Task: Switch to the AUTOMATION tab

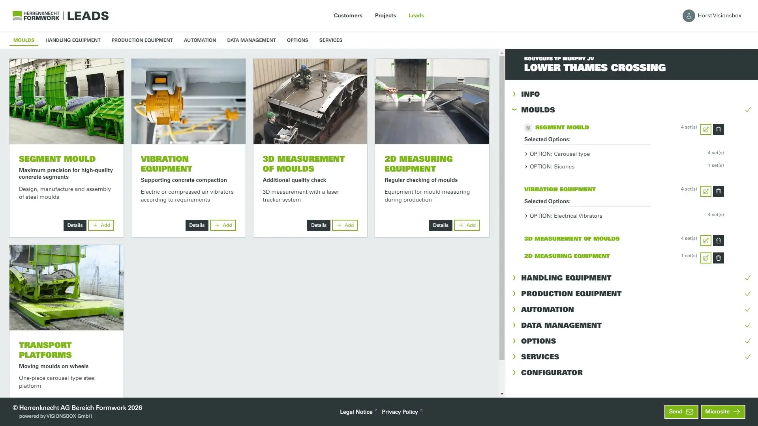Action: (200, 40)
